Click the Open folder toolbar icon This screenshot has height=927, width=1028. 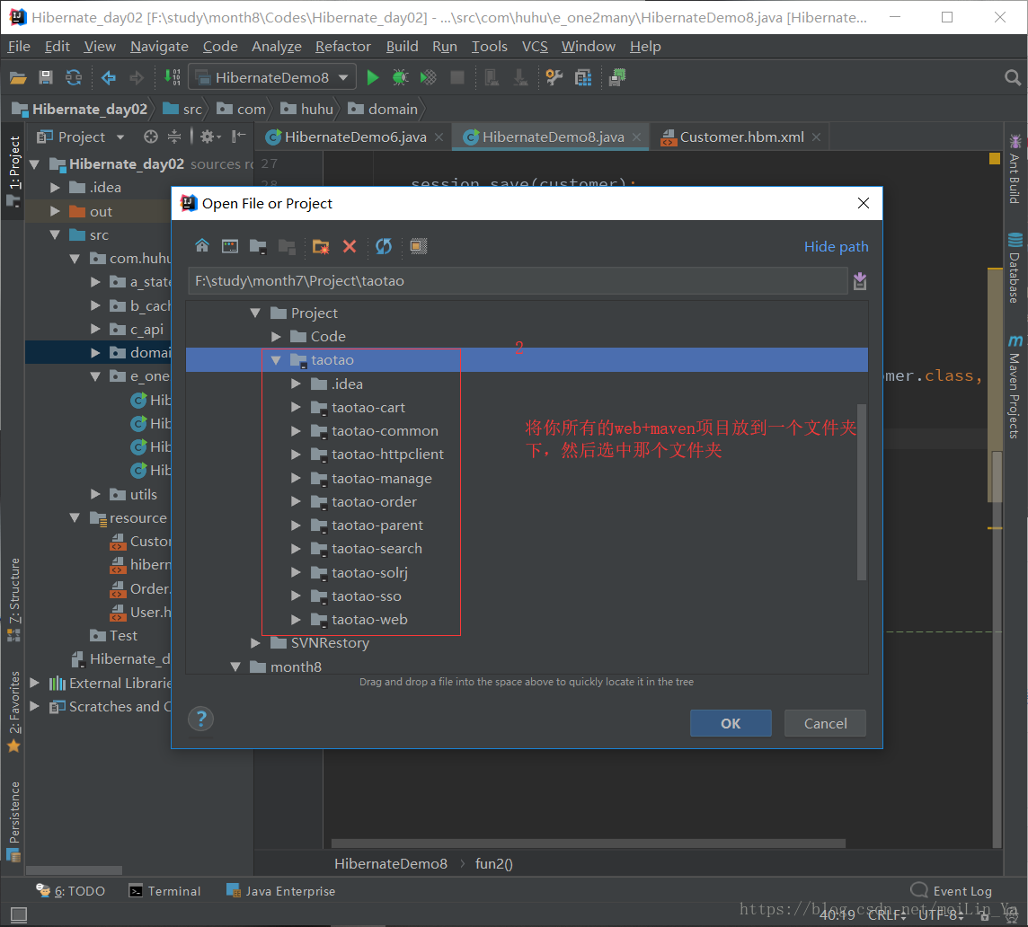(x=18, y=77)
